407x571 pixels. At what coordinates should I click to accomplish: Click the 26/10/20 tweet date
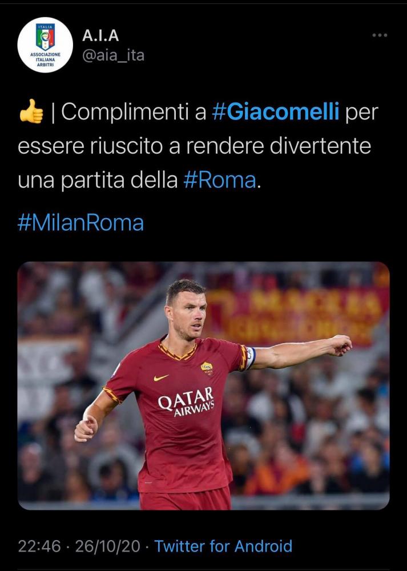pos(107,546)
